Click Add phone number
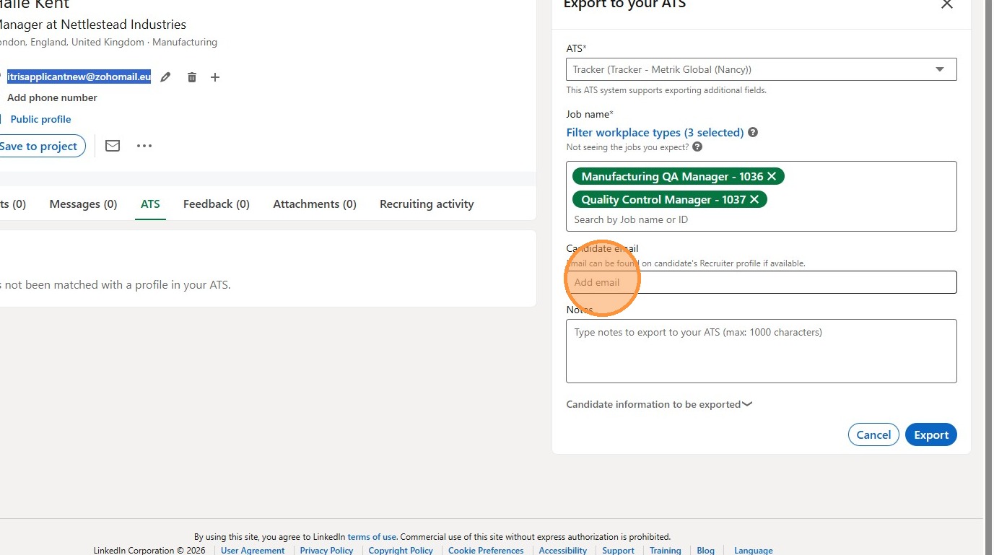 click(52, 97)
